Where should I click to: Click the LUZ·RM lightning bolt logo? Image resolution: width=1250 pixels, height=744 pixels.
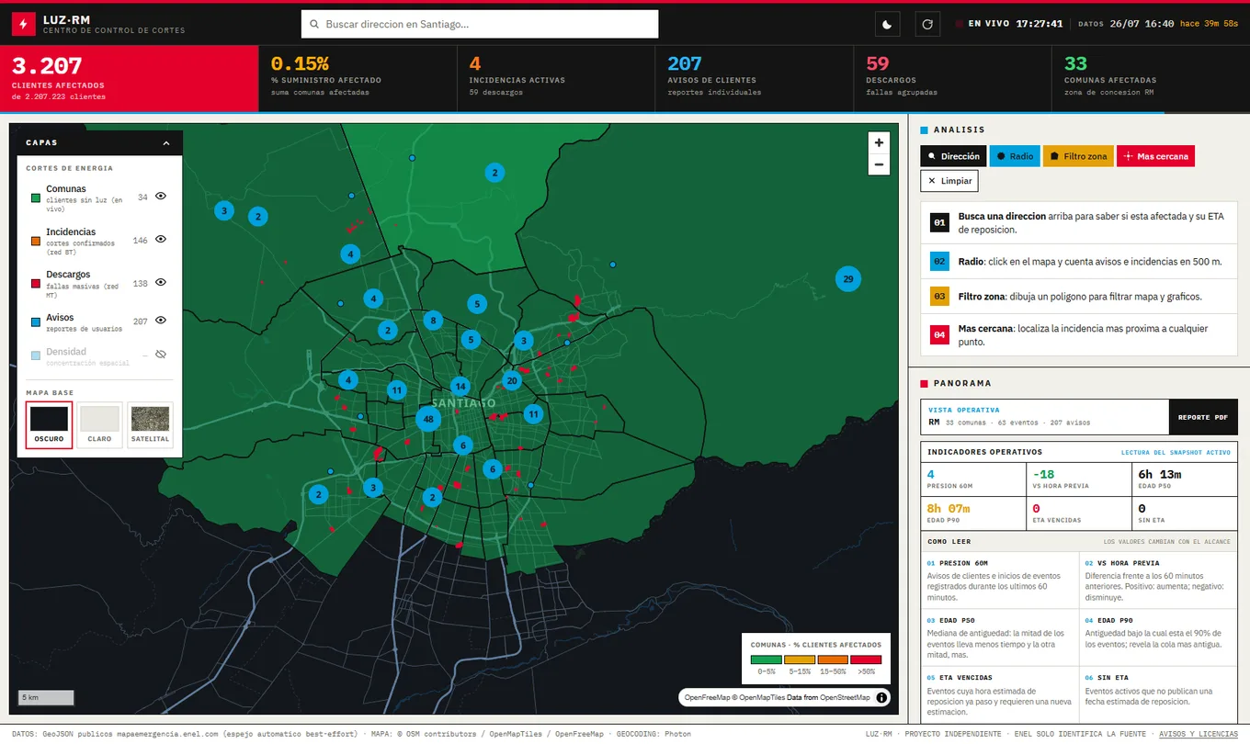coord(23,24)
